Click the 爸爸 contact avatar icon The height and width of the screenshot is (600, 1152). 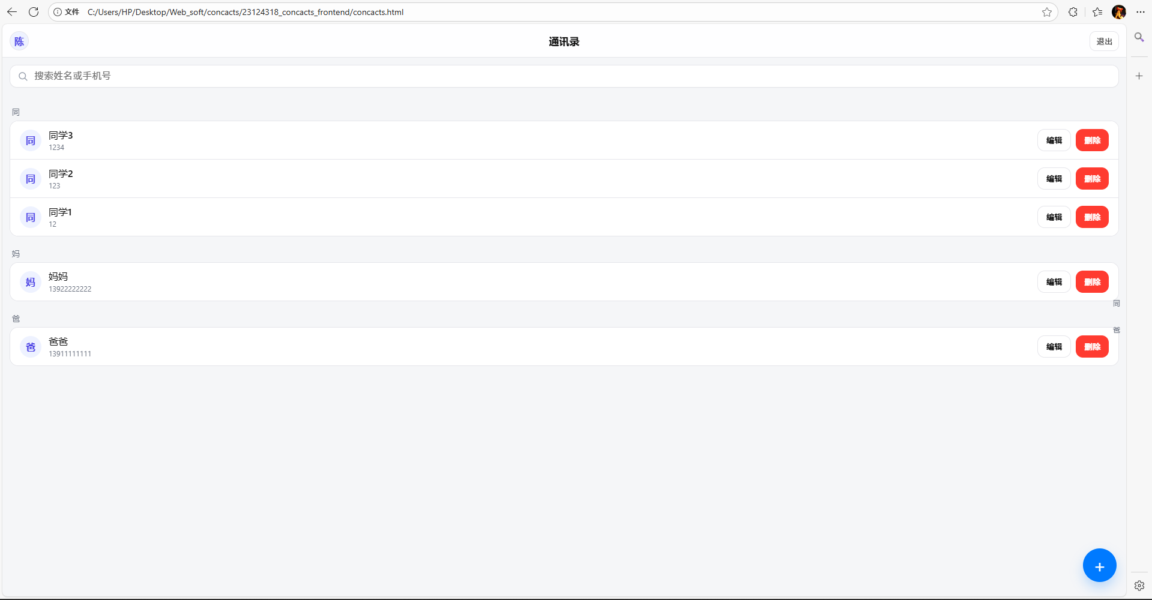(31, 347)
